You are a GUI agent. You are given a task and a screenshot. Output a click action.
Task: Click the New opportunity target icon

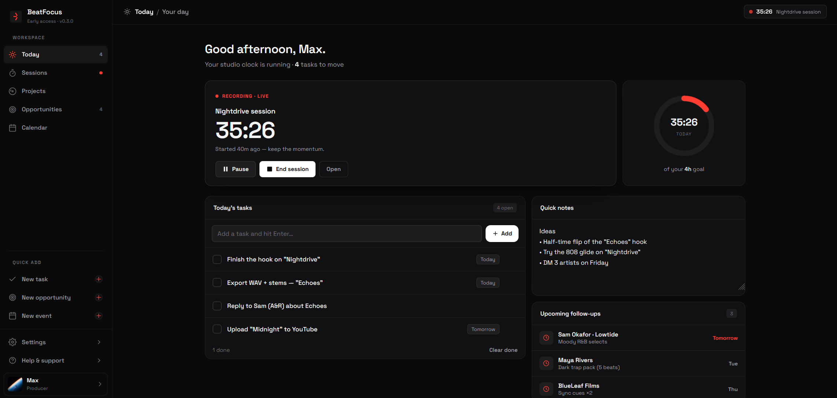click(12, 297)
